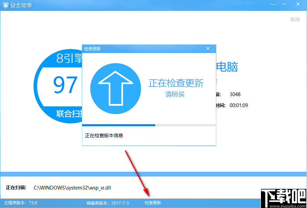Screen dimensions: 307x208
Task: Select the scanning file path wsp_sr.dll
Action: pos(73,188)
